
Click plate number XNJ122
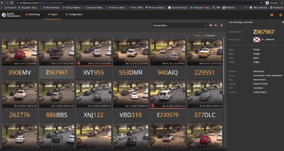tap(94, 115)
